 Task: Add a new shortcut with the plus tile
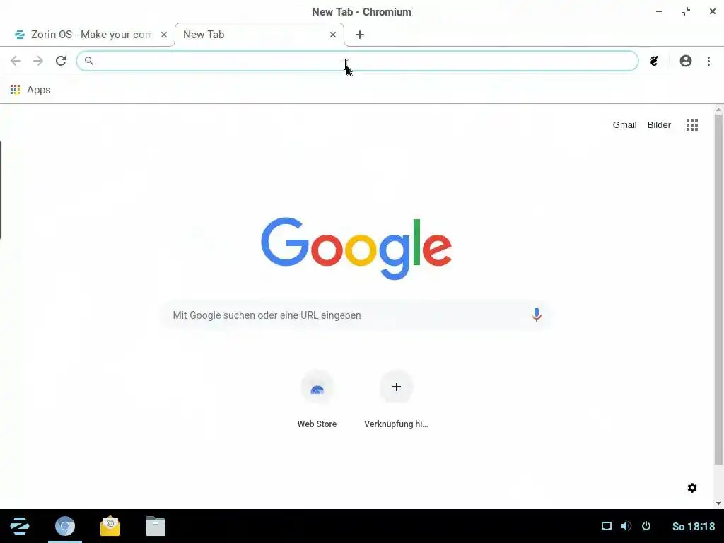click(x=396, y=387)
